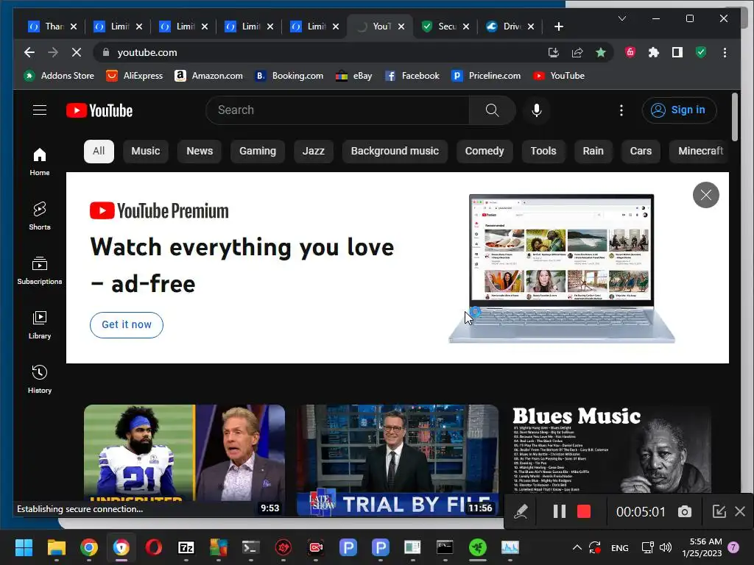Click browser back arrow

click(x=29, y=52)
